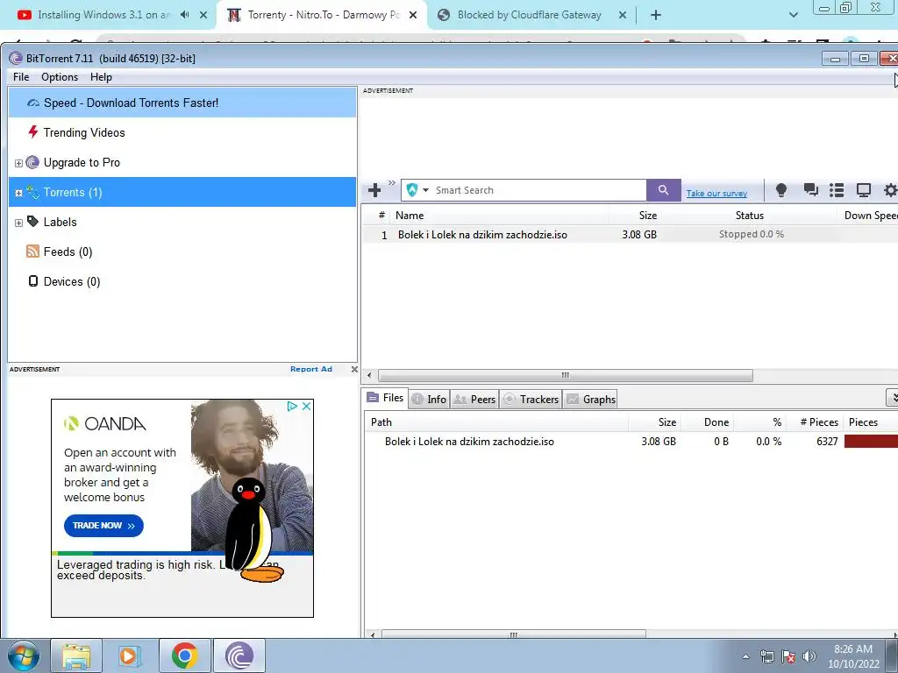The height and width of the screenshot is (673, 898).
Task: Open the chat bubbles icon in toolbar
Action: [x=810, y=190]
